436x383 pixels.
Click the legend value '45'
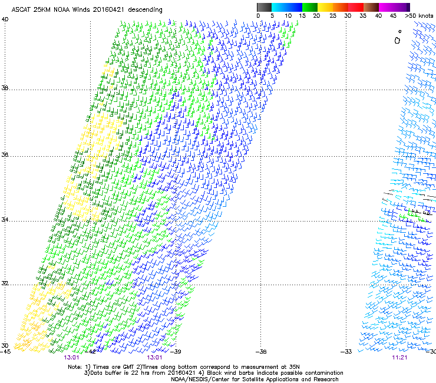pyautogui.click(x=393, y=16)
